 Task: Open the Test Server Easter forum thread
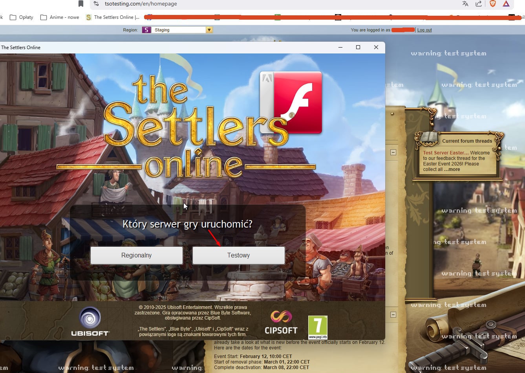click(446, 153)
